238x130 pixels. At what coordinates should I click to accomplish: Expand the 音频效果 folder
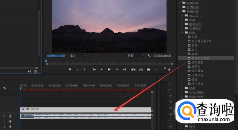click(180, 3)
